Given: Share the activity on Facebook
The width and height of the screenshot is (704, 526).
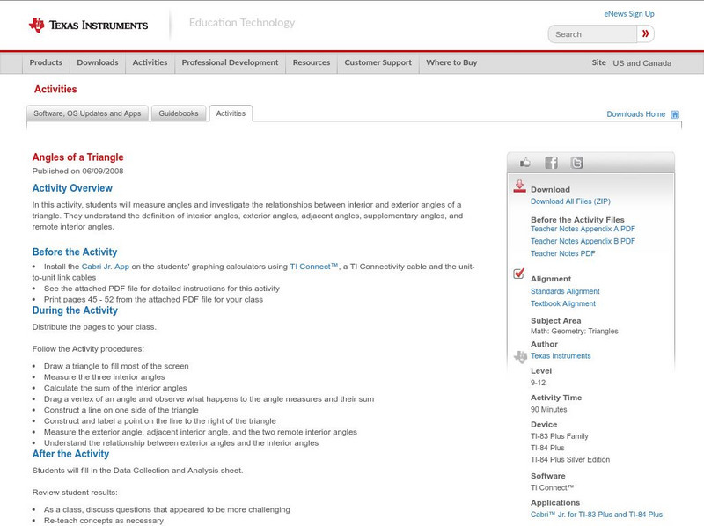Looking at the screenshot, I should click(551, 163).
